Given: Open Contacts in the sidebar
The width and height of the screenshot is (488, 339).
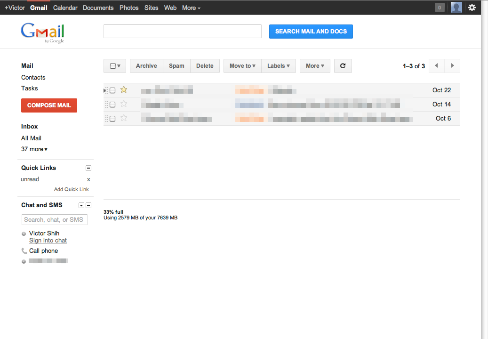Looking at the screenshot, I should point(33,77).
